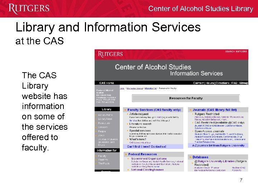This screenshot has height=193, width=258.
Task: Click SEARCH RUTGERS link in header
Action: (x=236, y=51)
